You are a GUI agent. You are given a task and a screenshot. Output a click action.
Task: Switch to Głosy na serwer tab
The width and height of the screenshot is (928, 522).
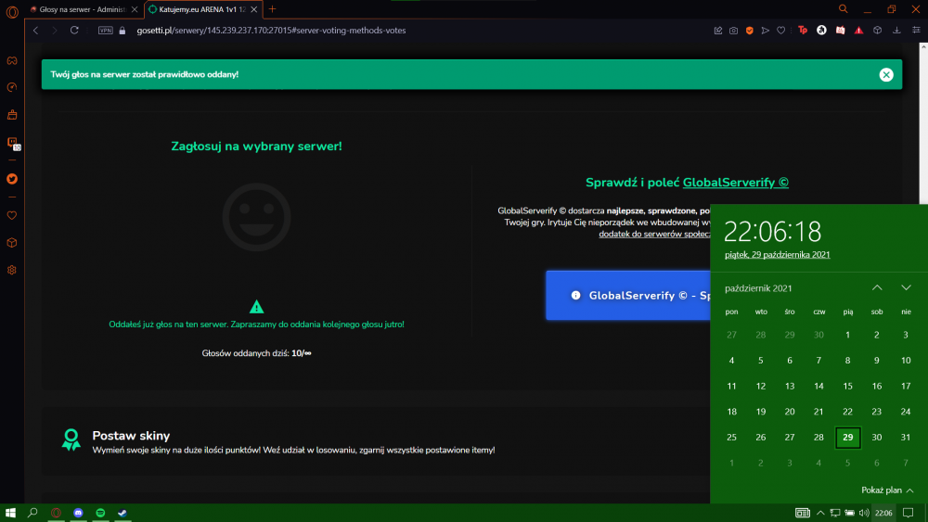click(x=83, y=9)
